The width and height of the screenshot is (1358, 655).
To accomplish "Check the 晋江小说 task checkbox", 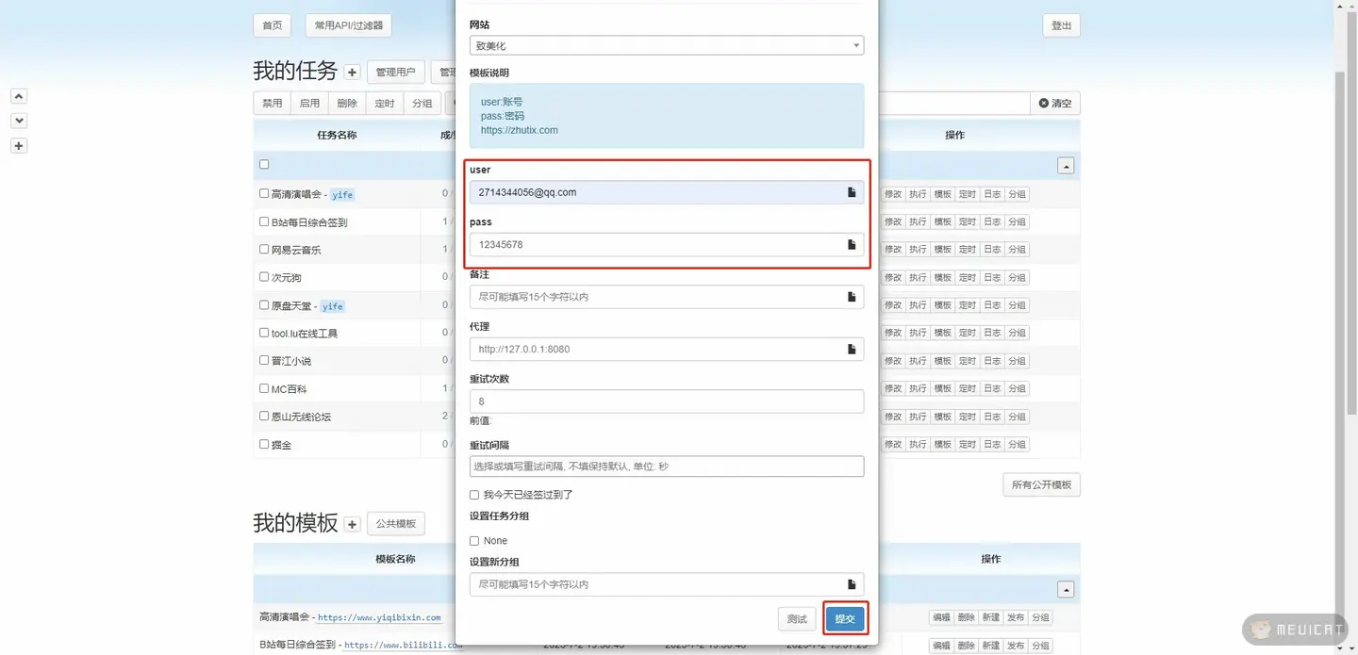I will [264, 360].
